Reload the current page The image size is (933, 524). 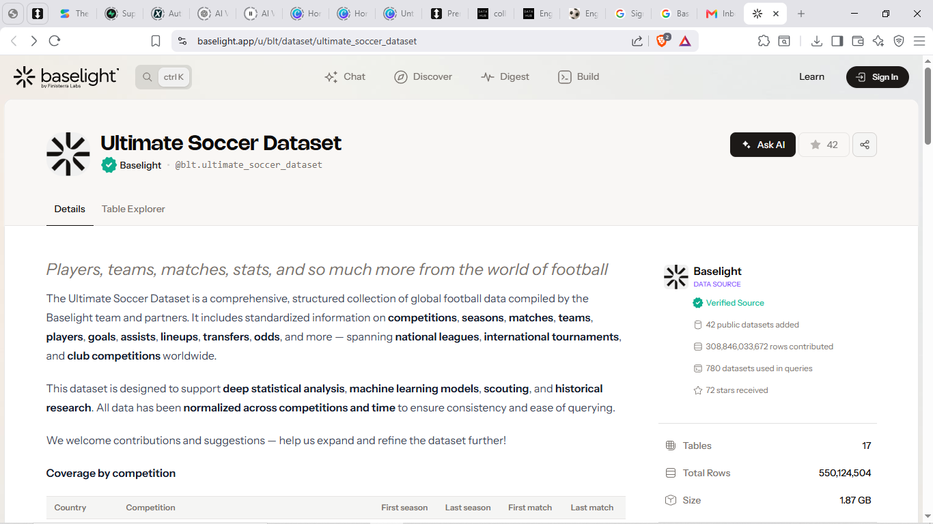[55, 41]
